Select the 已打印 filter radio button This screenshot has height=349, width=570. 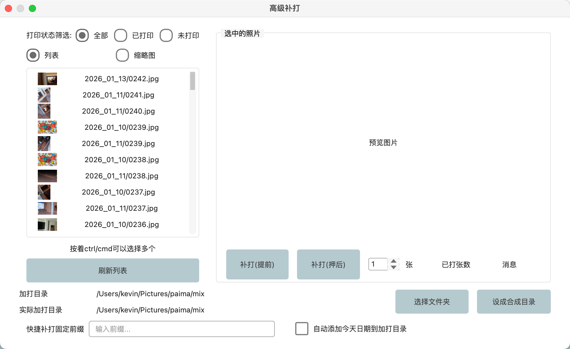121,35
